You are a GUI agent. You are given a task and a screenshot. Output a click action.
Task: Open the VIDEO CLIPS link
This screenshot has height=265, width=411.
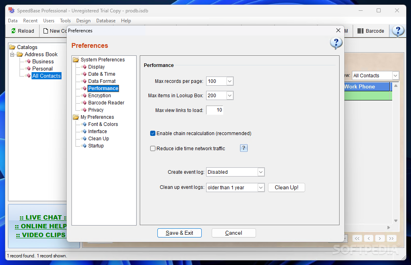(x=41, y=235)
